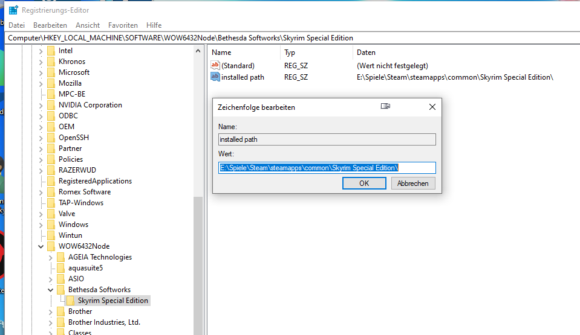
Task: Open the Ansicht menu
Action: click(88, 25)
